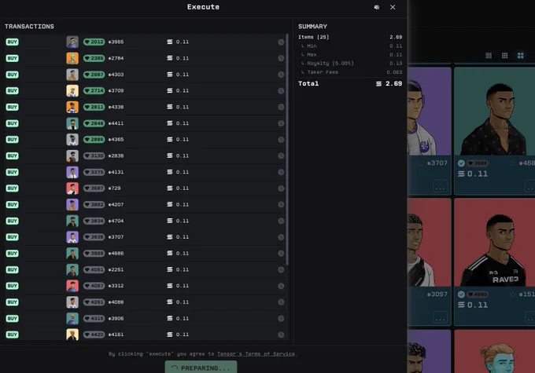
Task: Click the status icon on row #4088
Action: pyautogui.click(x=281, y=302)
